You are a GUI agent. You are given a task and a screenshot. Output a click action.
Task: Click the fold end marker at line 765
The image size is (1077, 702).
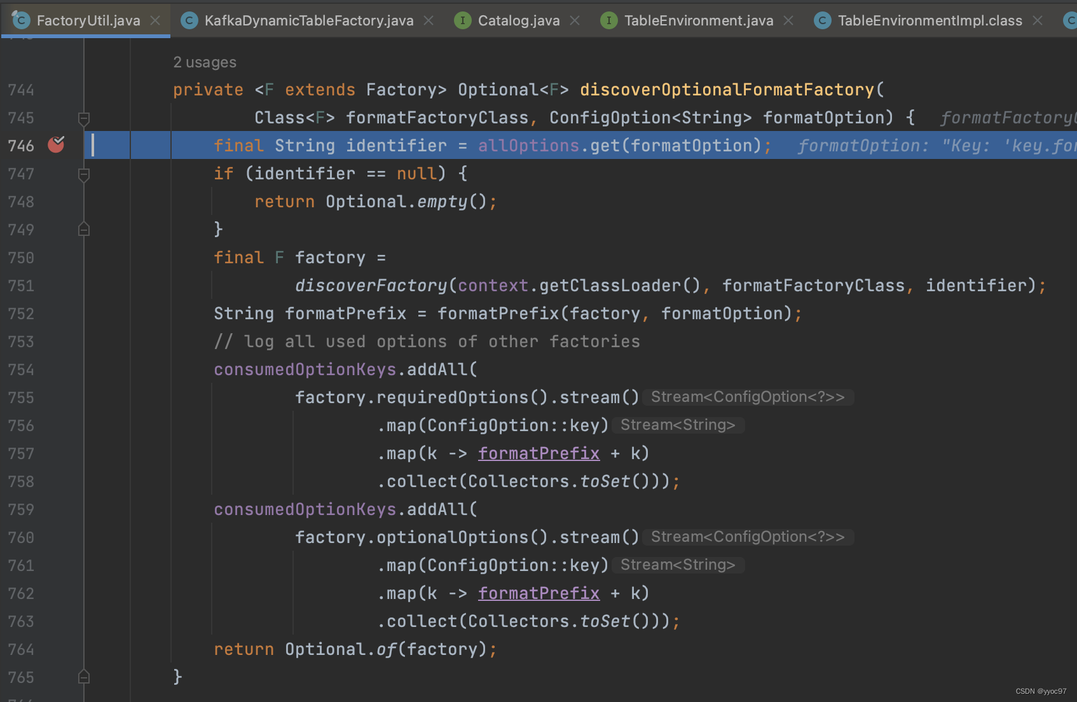point(83,677)
